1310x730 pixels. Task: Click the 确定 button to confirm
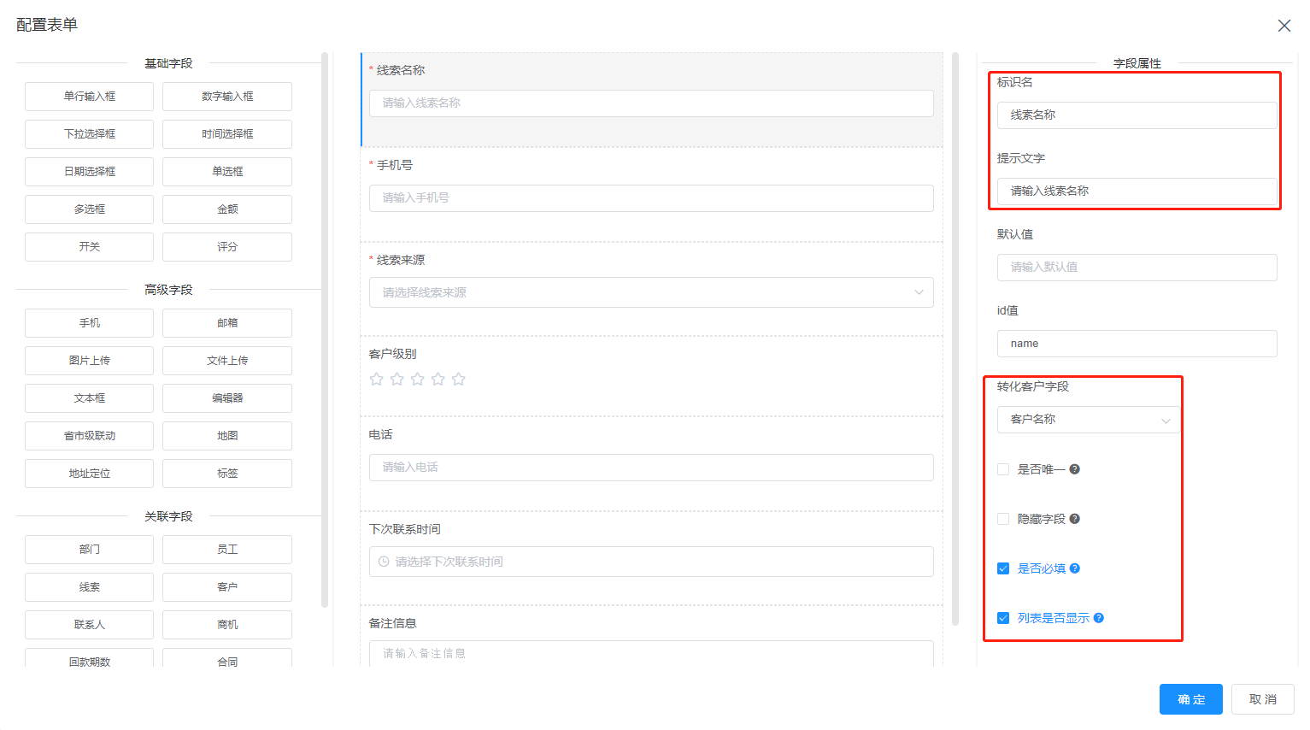(1190, 699)
